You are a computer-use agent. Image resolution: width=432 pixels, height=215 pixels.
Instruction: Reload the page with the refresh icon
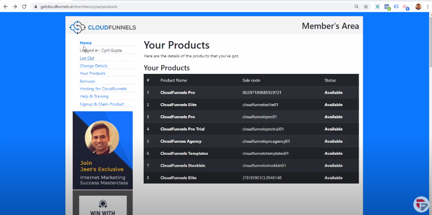pos(24,7)
